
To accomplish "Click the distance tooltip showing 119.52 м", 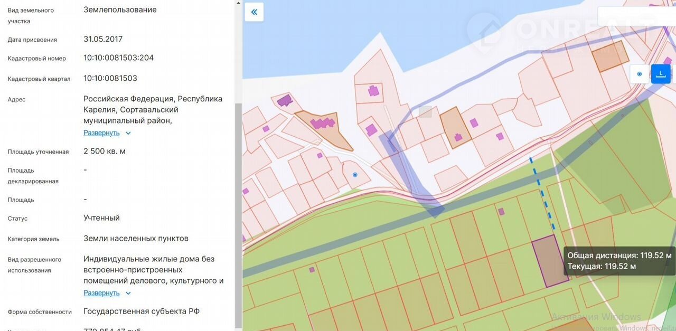I will tap(619, 261).
